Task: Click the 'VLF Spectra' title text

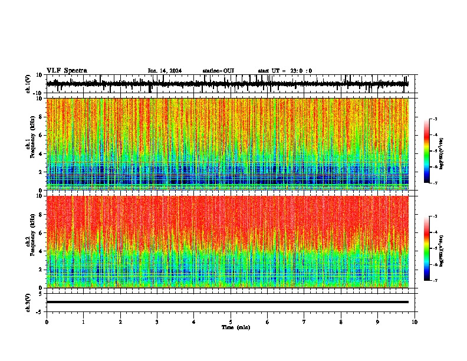Action: (x=67, y=70)
